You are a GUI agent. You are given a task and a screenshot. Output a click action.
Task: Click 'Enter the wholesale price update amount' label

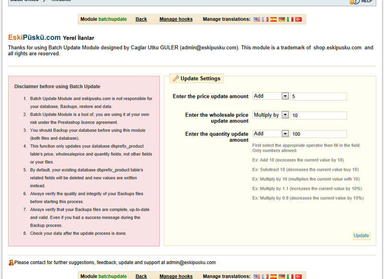click(x=217, y=118)
